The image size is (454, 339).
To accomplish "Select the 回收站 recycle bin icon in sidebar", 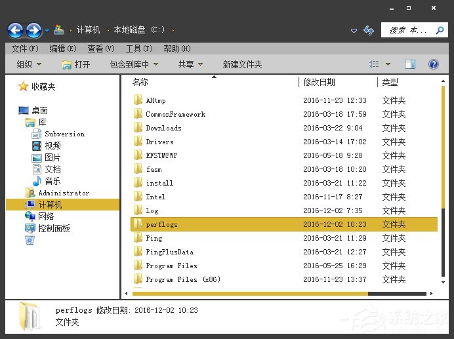I will pos(30,241).
